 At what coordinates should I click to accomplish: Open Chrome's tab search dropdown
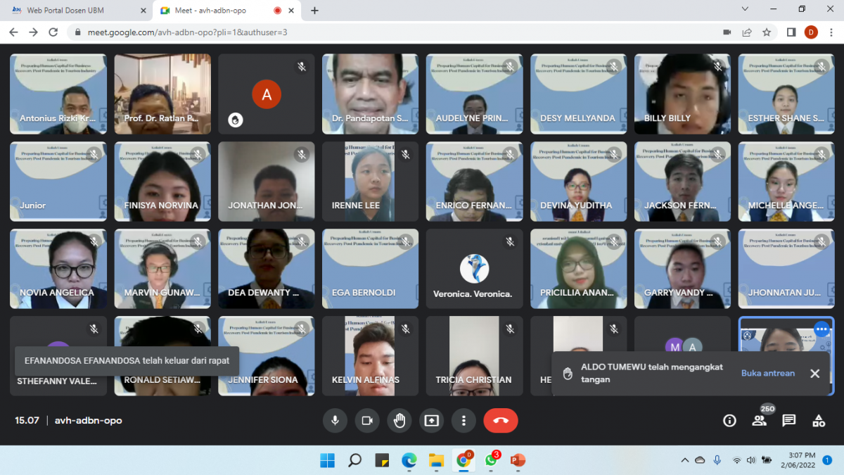[x=746, y=9]
